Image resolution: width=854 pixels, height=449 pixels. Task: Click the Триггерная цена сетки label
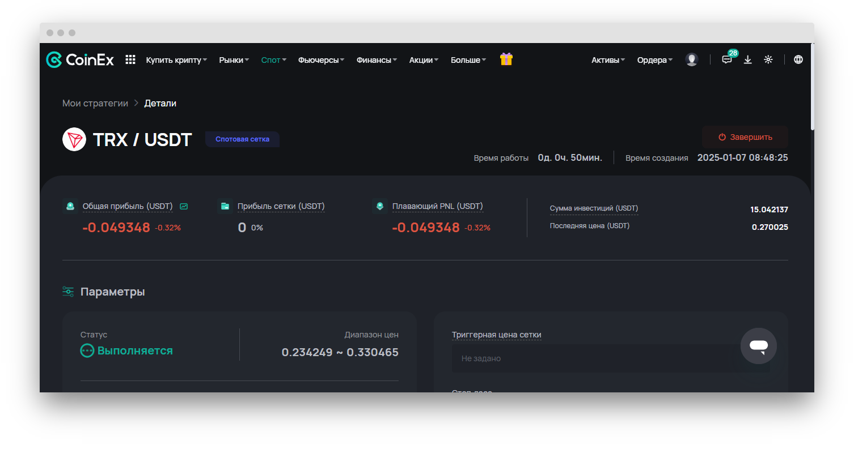[x=497, y=335]
